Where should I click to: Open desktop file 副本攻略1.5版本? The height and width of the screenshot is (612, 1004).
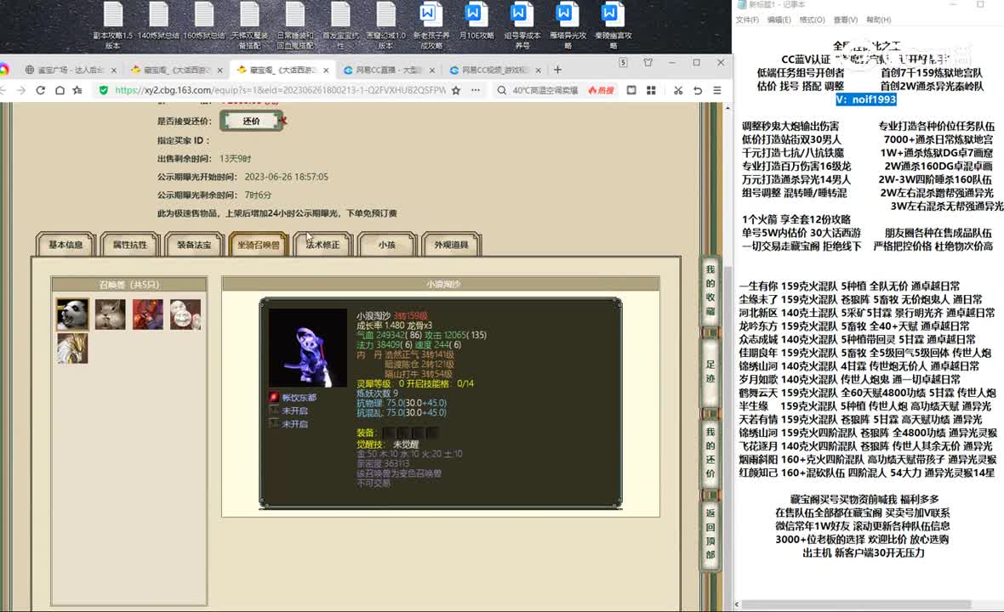pos(113,25)
